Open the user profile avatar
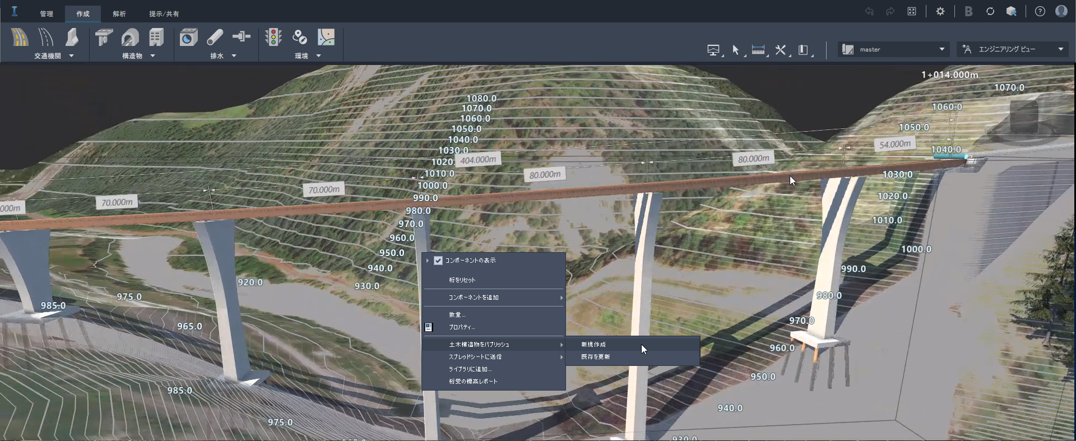The image size is (1076, 441). 1061,11
